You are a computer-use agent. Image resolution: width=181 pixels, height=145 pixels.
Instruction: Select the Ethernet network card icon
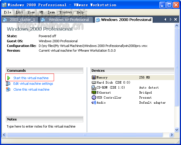tap(94, 92)
